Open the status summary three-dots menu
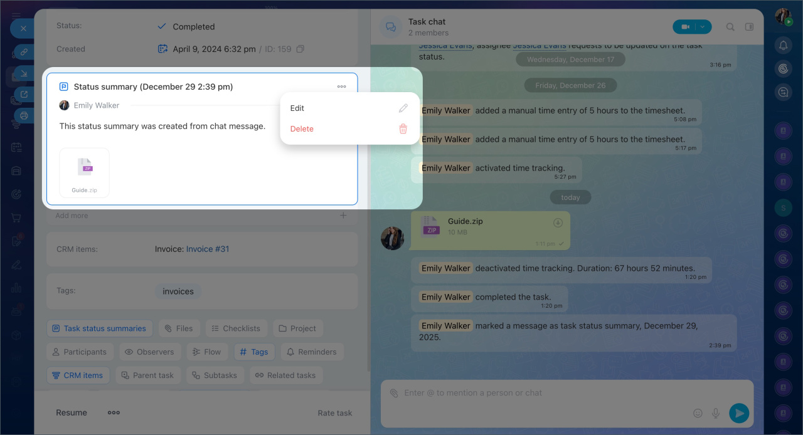This screenshot has height=435, width=803. coord(341,86)
